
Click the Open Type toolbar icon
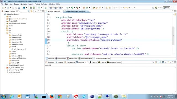coord(93,8)
